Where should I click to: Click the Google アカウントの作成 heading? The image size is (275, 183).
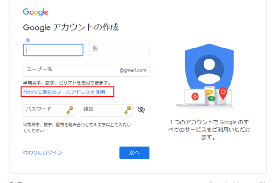tap(71, 27)
